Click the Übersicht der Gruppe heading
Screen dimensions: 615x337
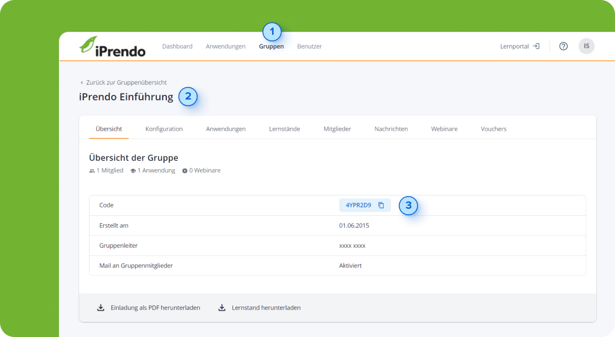click(x=133, y=158)
